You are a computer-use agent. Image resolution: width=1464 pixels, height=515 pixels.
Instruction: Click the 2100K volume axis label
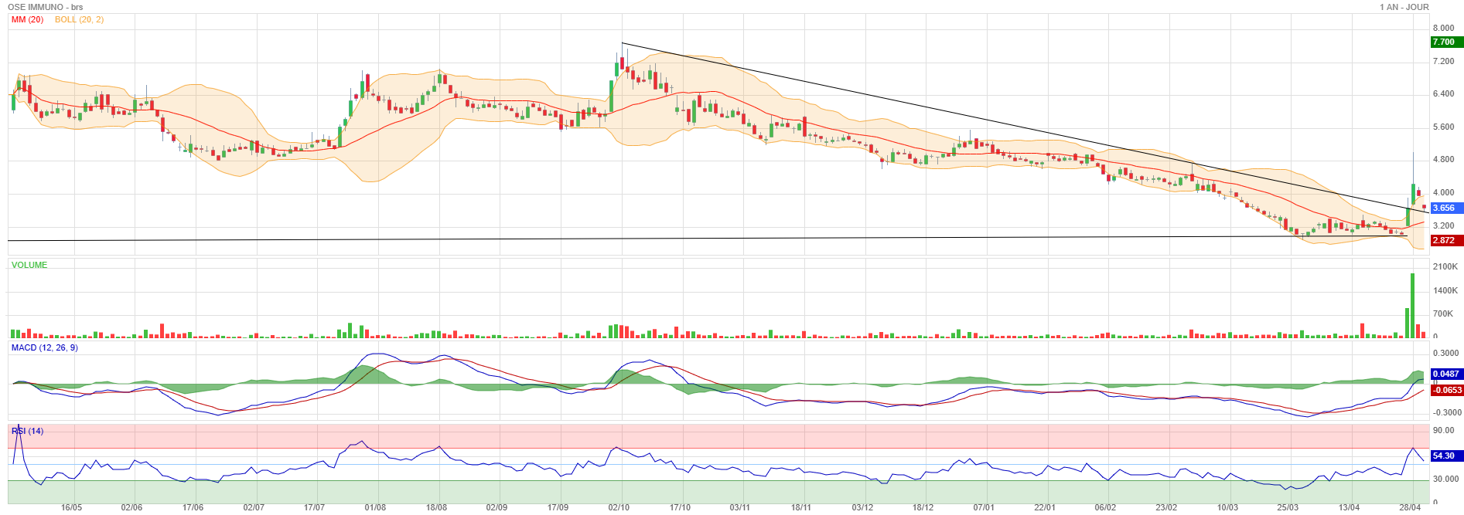pyautogui.click(x=1445, y=266)
